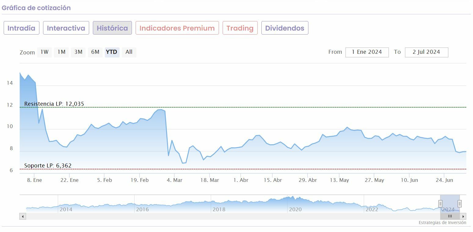
Task: Click the scrollbar thumb with three bars
Action: (450, 216)
